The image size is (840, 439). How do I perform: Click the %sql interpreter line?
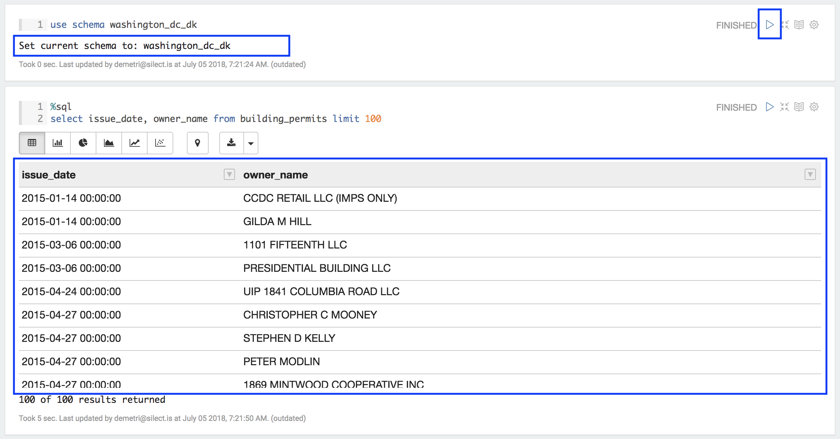(x=61, y=107)
